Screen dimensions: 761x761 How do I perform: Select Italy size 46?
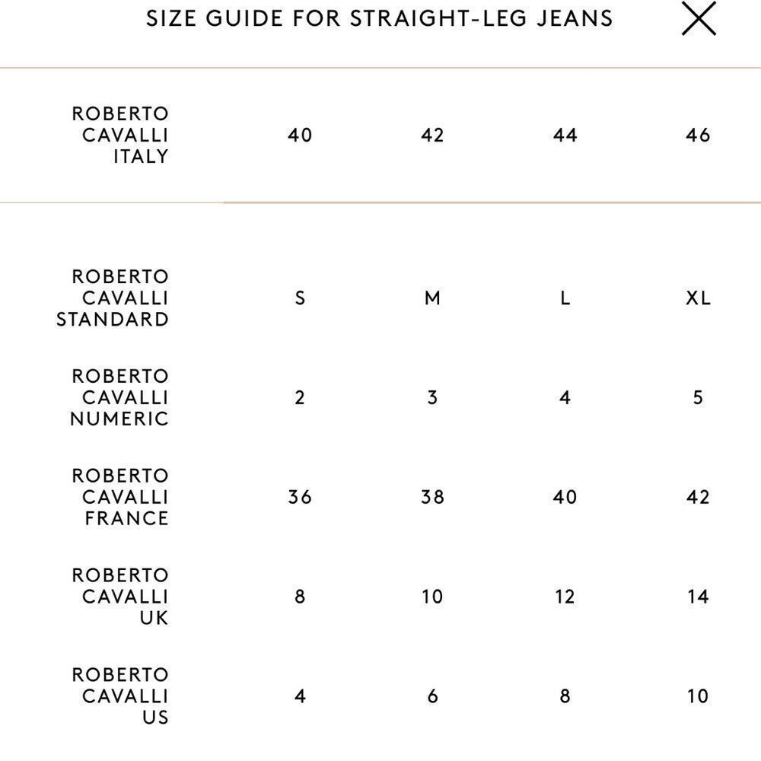click(696, 135)
